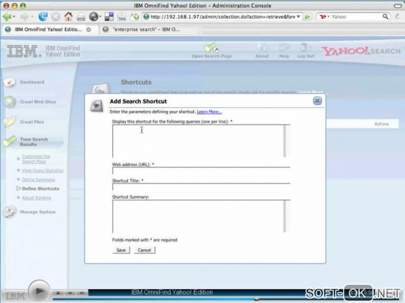Click the TAG icon in toolbar
The image size is (405, 303).
point(121,17)
